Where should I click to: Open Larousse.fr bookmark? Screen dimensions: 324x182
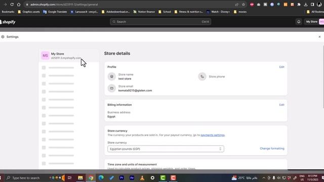tap(85, 12)
